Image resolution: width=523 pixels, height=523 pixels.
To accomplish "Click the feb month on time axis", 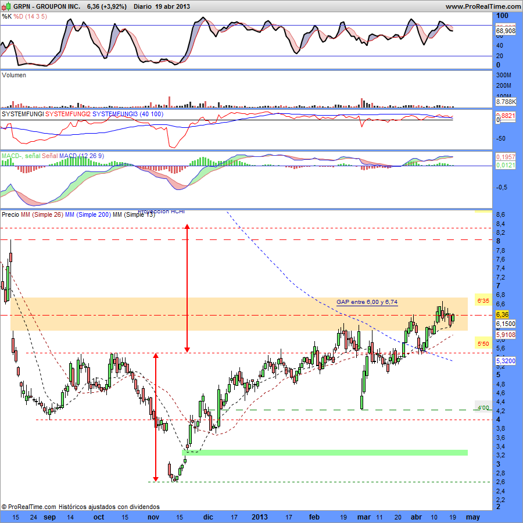I will point(314,517).
